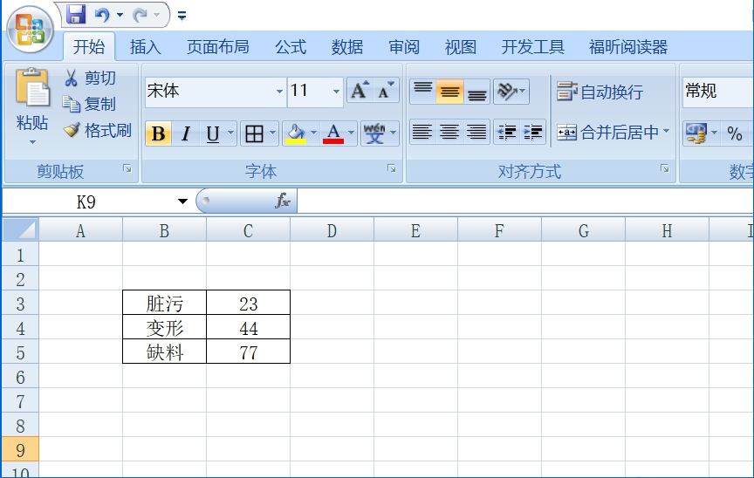Image resolution: width=754 pixels, height=478 pixels.
Task: Click inside the formula bar
Action: [x=525, y=201]
